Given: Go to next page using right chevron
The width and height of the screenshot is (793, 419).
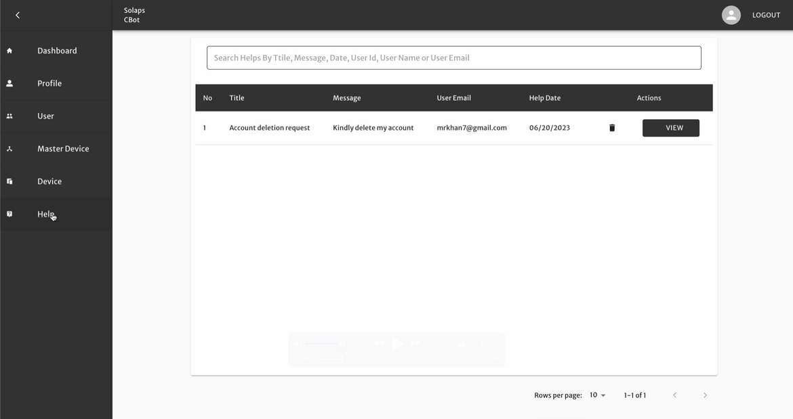Looking at the screenshot, I should [x=705, y=395].
